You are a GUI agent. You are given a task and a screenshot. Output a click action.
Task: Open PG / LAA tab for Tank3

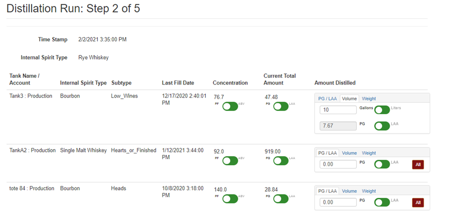(327, 99)
